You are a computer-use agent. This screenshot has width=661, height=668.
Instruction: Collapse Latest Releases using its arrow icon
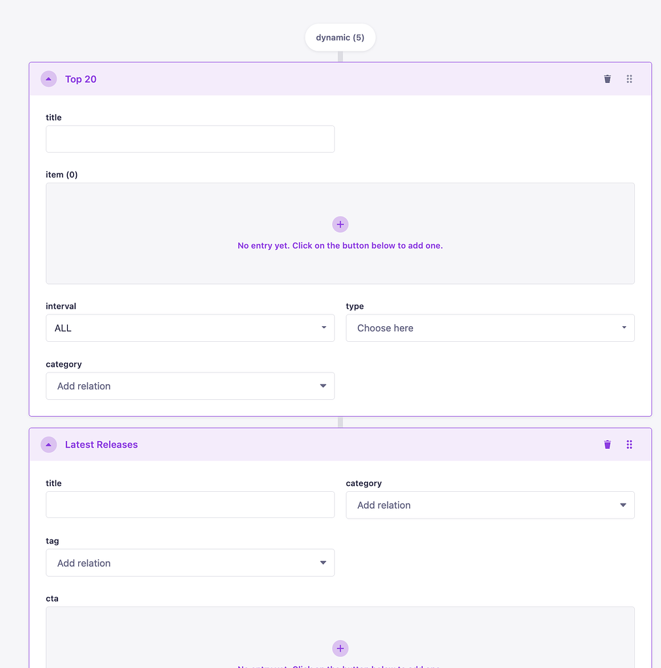click(x=48, y=444)
